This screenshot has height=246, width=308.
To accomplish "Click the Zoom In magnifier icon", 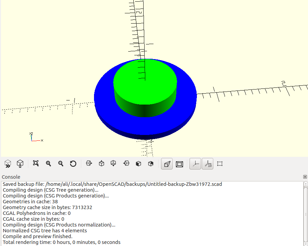I will pyautogui.click(x=48, y=164).
